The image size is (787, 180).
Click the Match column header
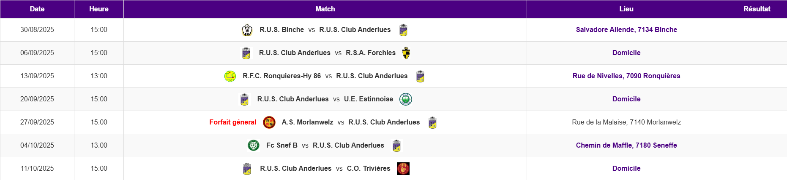click(325, 9)
